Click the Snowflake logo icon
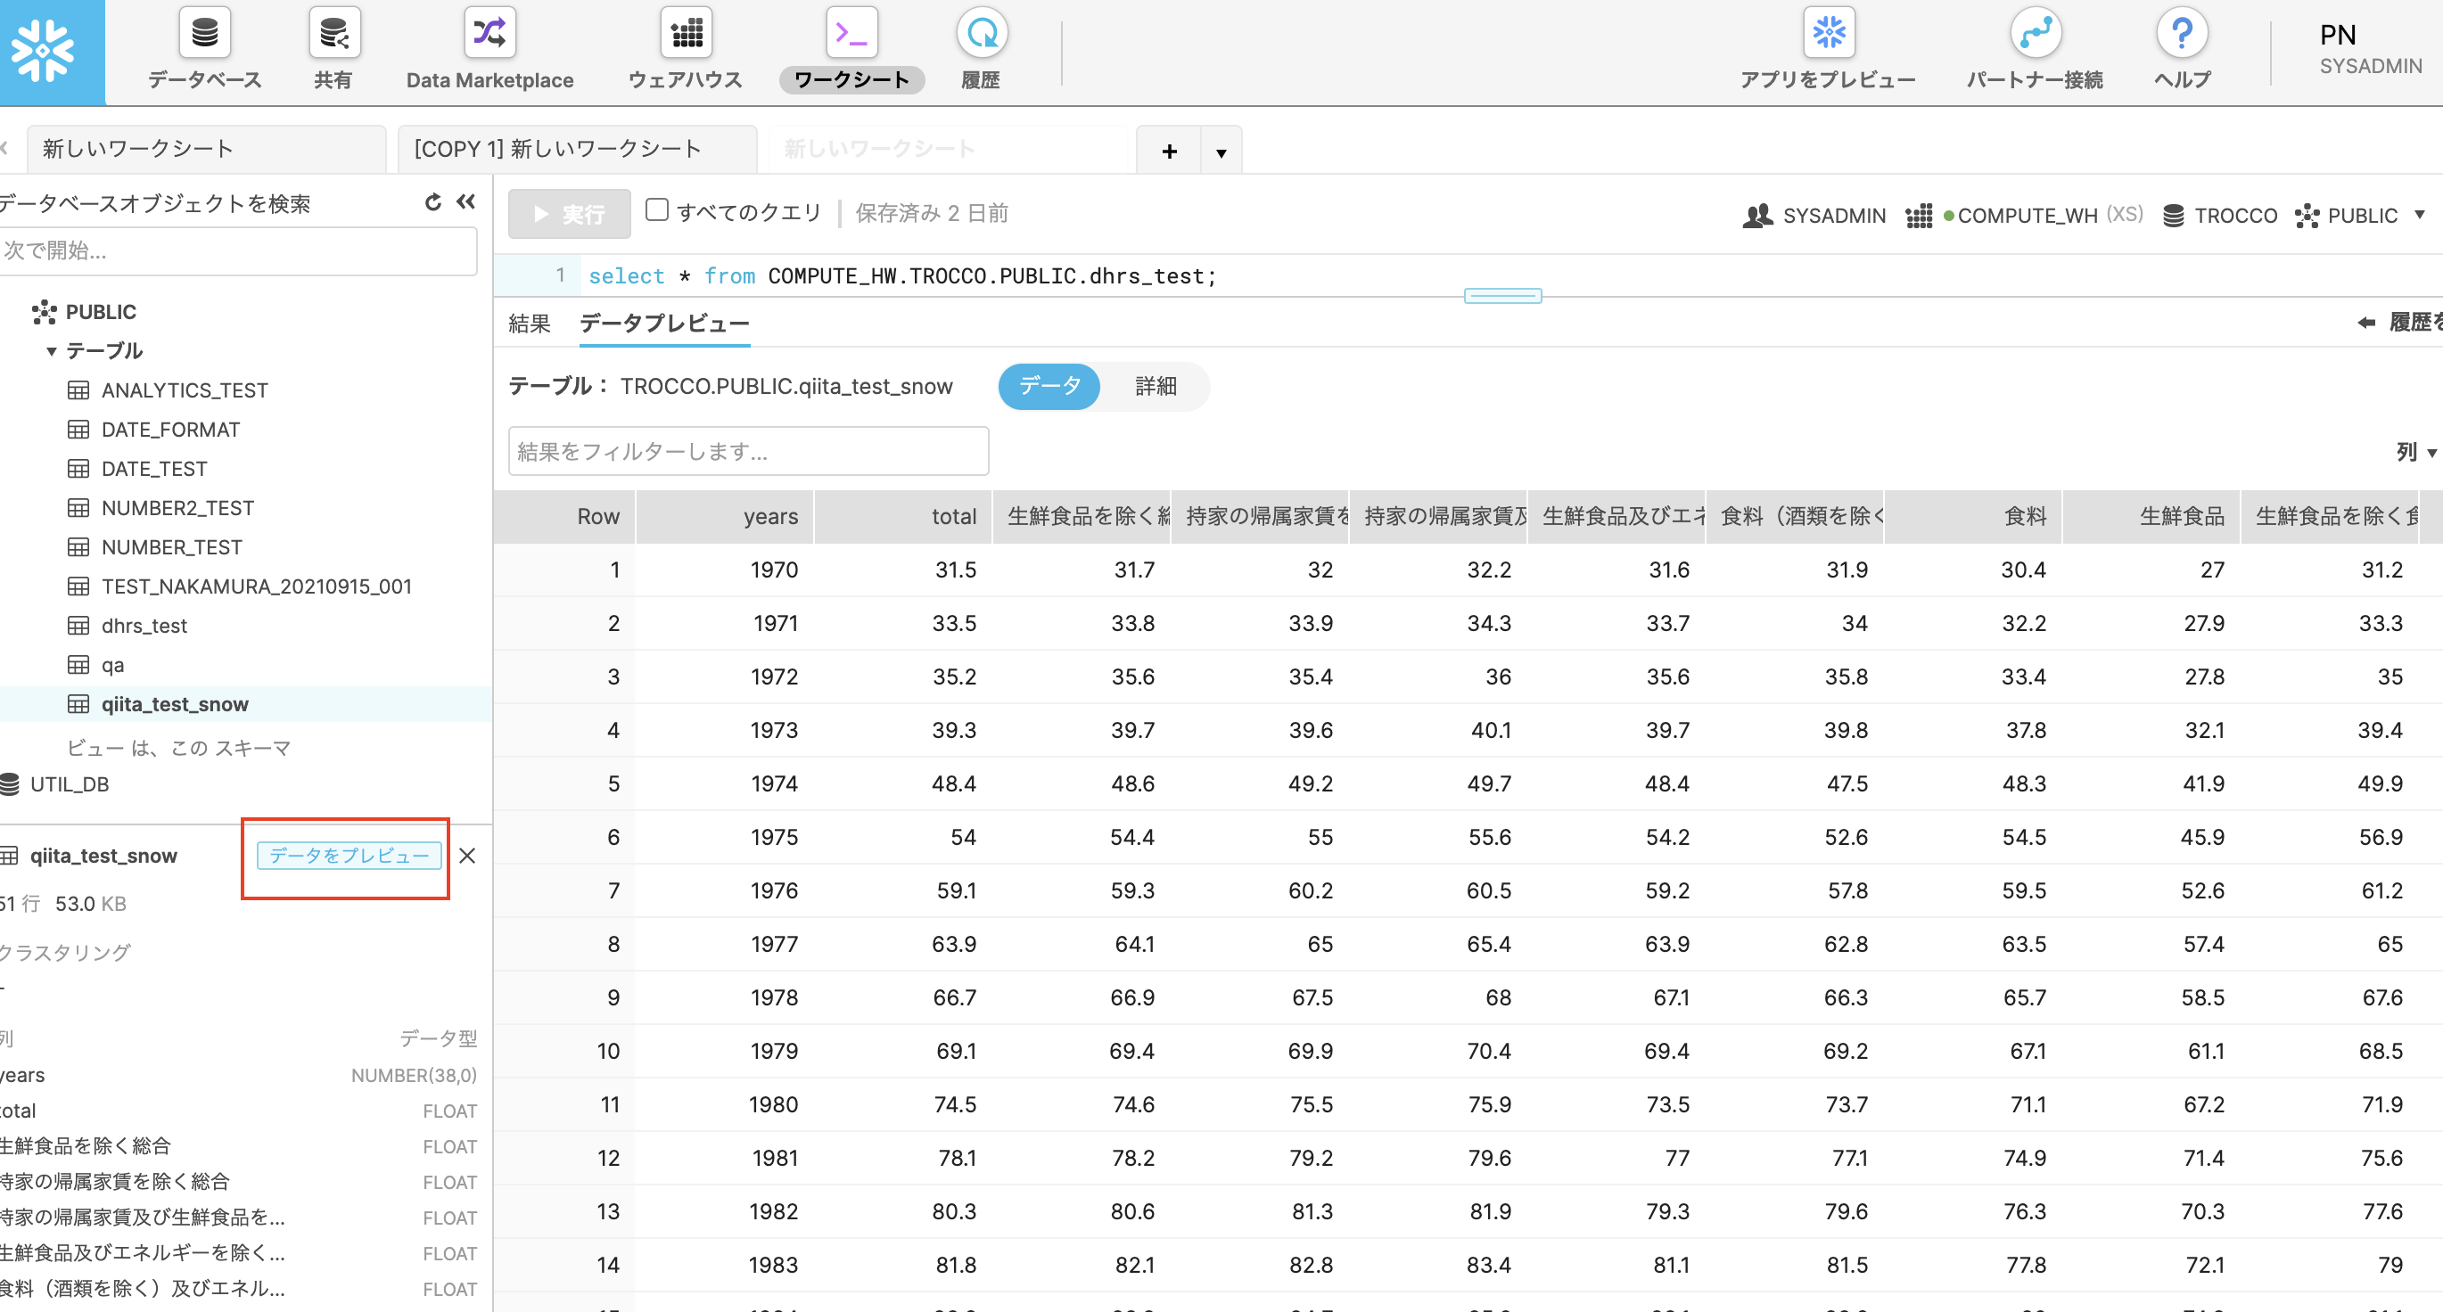This screenshot has height=1312, width=2443. (43, 51)
